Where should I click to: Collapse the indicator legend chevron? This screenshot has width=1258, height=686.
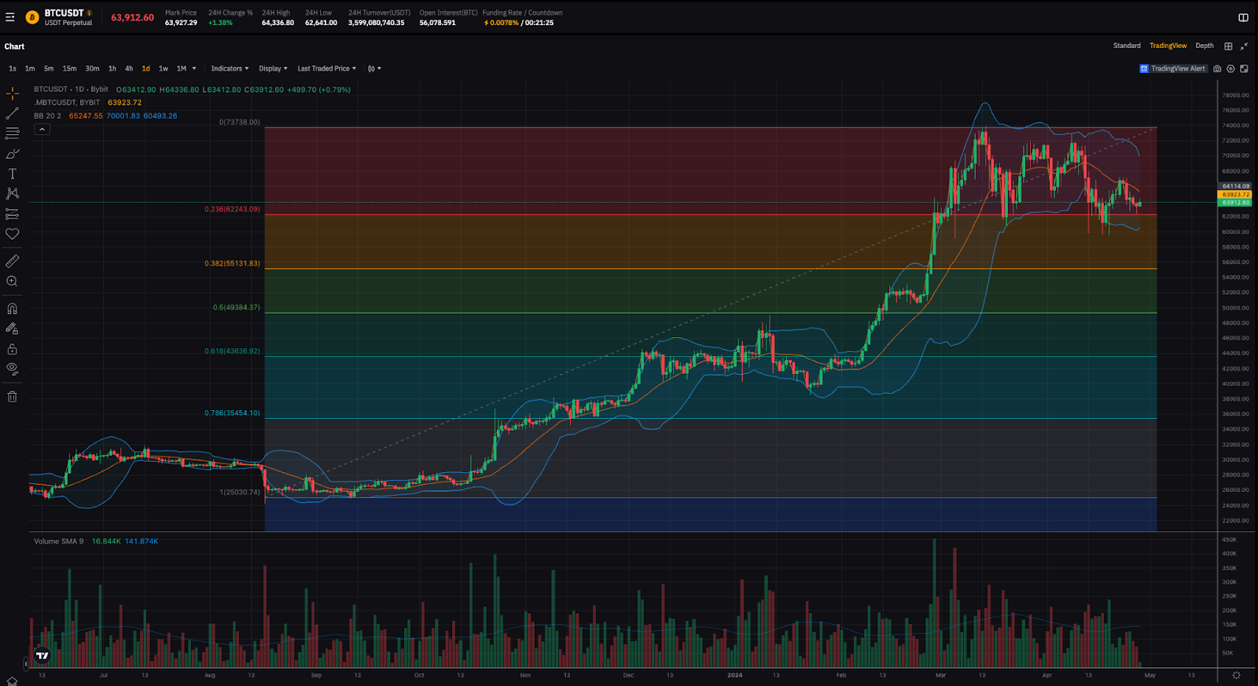point(42,130)
